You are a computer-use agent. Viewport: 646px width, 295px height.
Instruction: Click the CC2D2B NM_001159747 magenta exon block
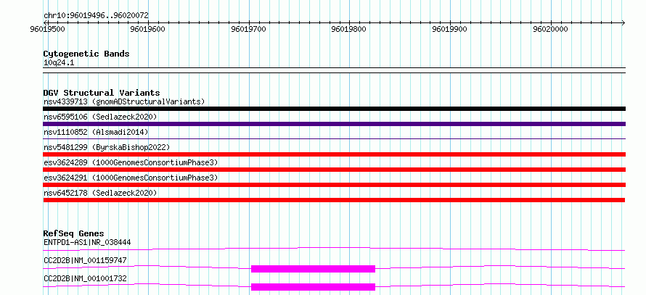point(313,269)
